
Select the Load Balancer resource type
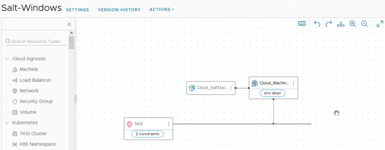point(35,80)
